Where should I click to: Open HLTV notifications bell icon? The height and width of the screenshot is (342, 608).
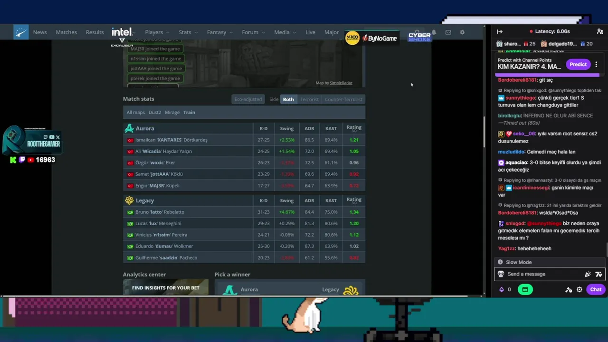[x=434, y=32]
